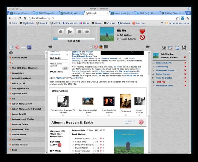Expand The Aggrovators artist entry
The image size is (198, 162).
[x=10, y=88]
